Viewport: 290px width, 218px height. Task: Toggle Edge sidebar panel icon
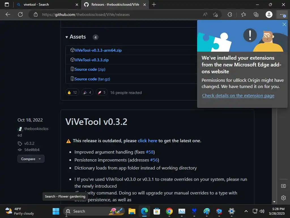[x=283, y=186]
